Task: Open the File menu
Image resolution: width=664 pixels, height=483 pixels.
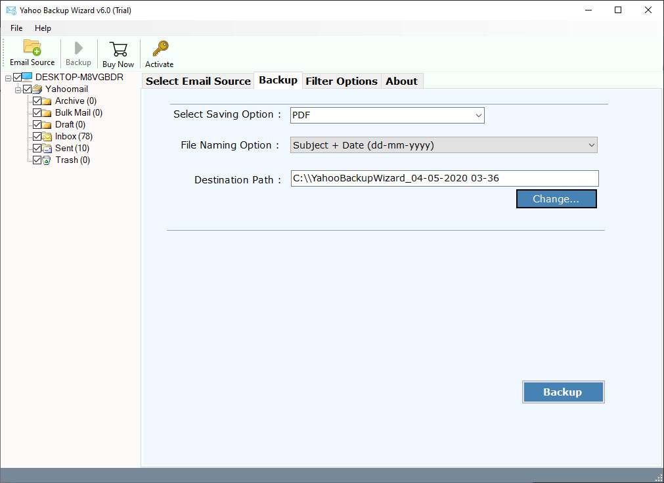Action: 16,28
